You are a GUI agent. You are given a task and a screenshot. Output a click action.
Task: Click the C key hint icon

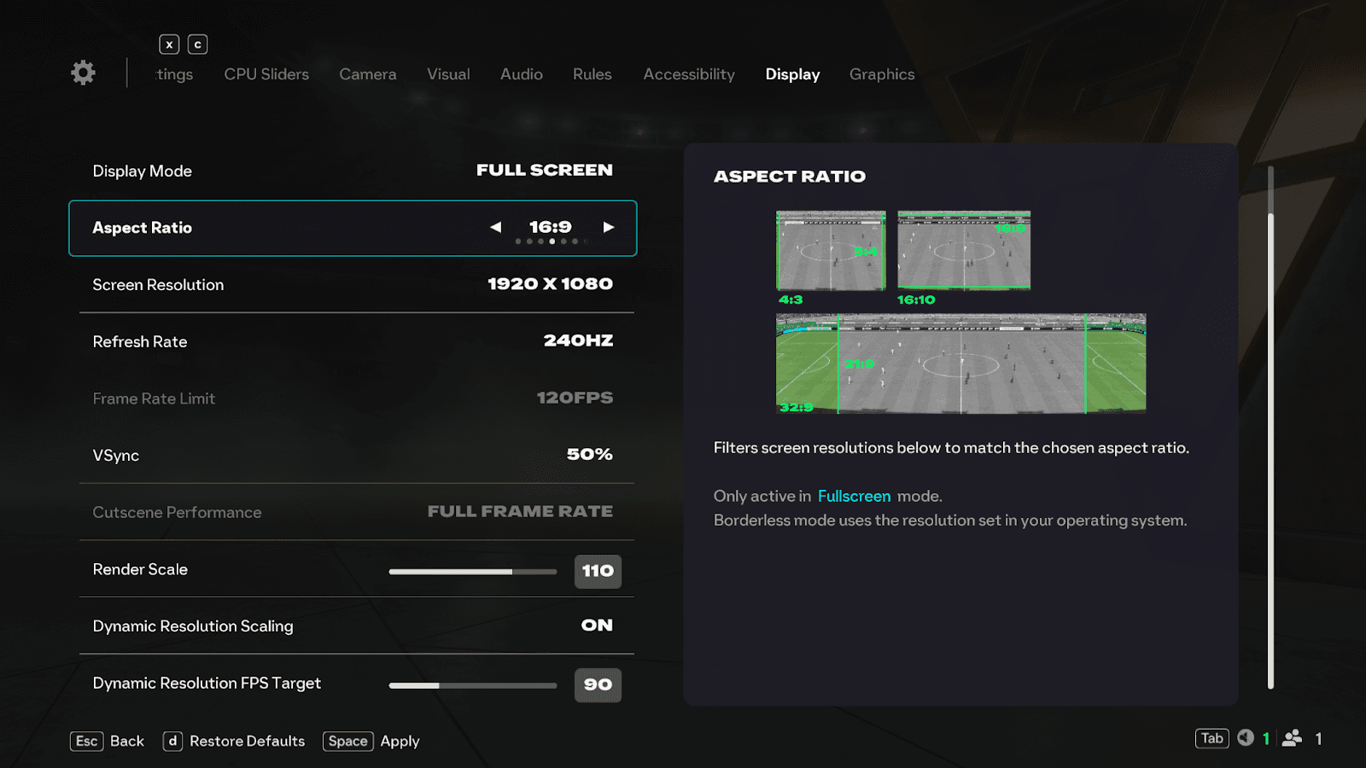coord(197,44)
